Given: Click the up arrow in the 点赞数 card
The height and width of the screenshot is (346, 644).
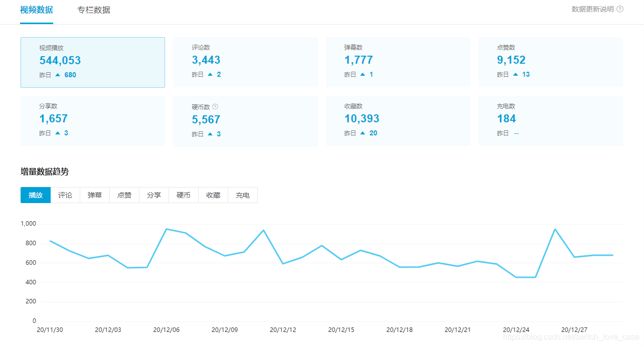Looking at the screenshot, I should [515, 75].
